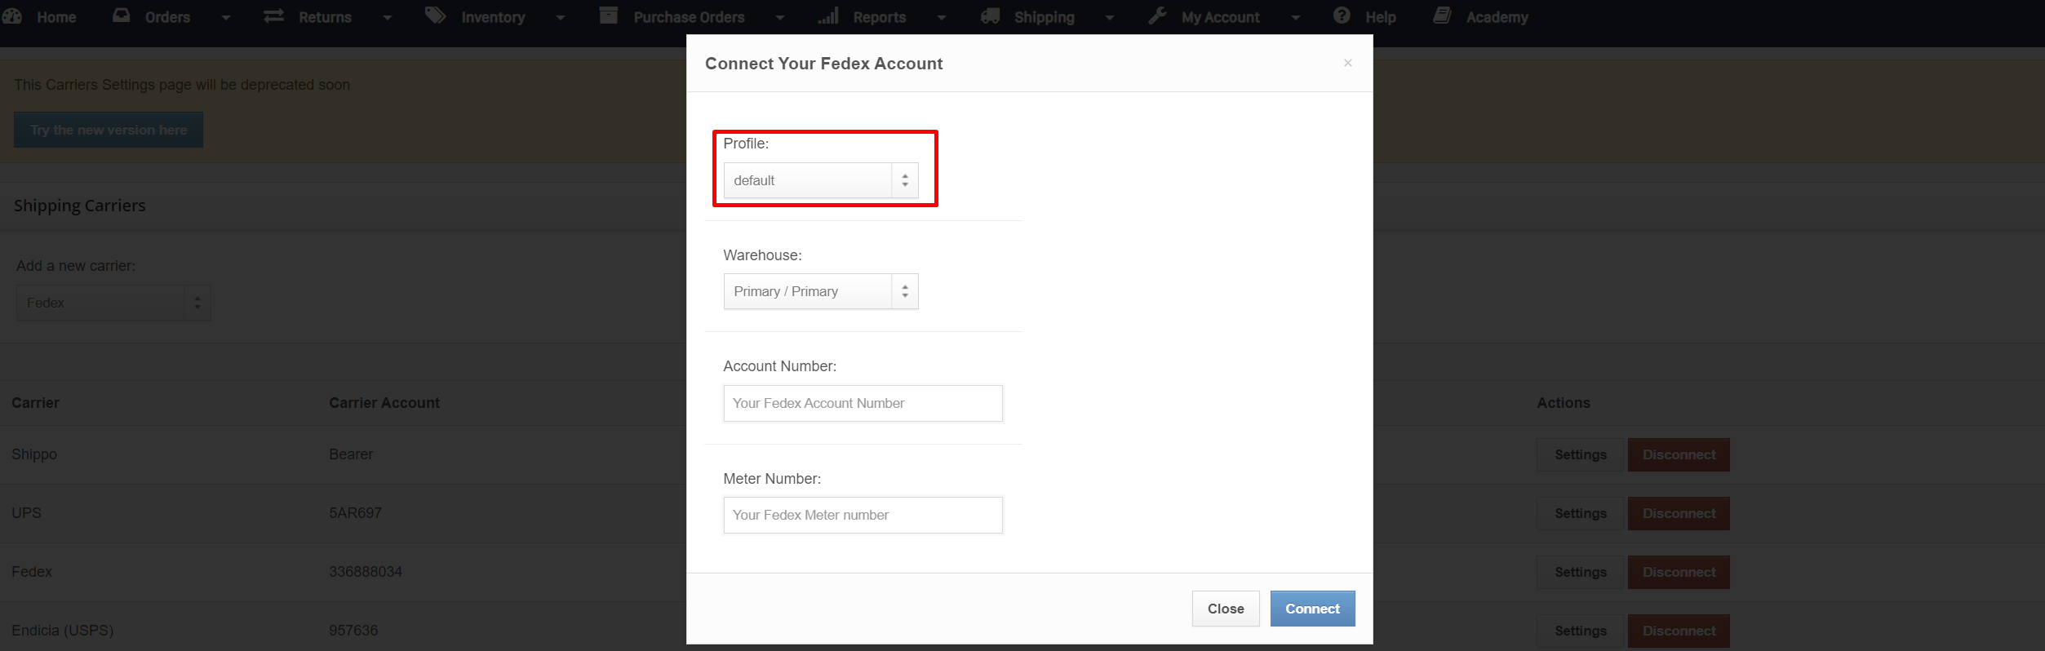Screen dimensions: 2045x651
Task: Open the Add a new carrier Fedex dropdown
Action: coord(113,303)
